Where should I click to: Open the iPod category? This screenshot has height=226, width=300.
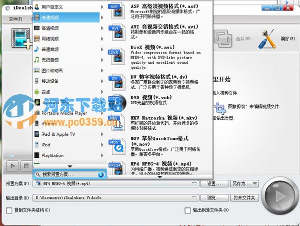(x=66, y=145)
